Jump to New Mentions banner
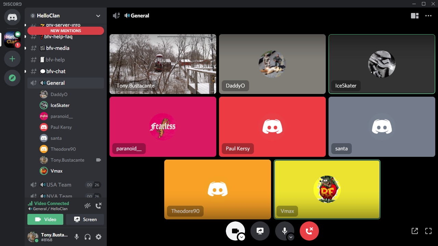 click(66, 31)
